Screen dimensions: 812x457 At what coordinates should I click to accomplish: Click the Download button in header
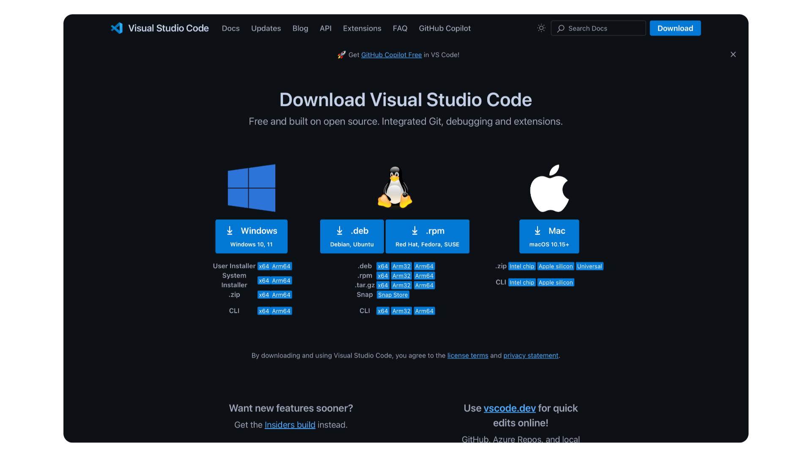(675, 28)
